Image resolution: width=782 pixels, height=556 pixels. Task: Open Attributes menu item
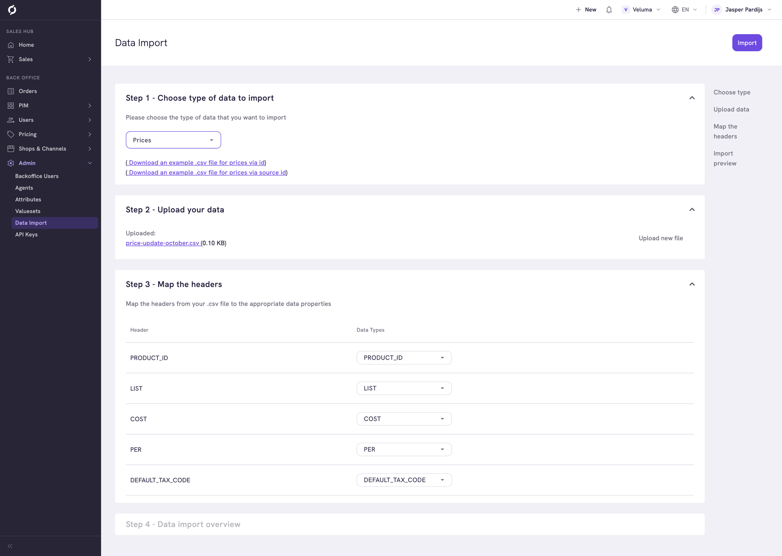[x=28, y=200]
